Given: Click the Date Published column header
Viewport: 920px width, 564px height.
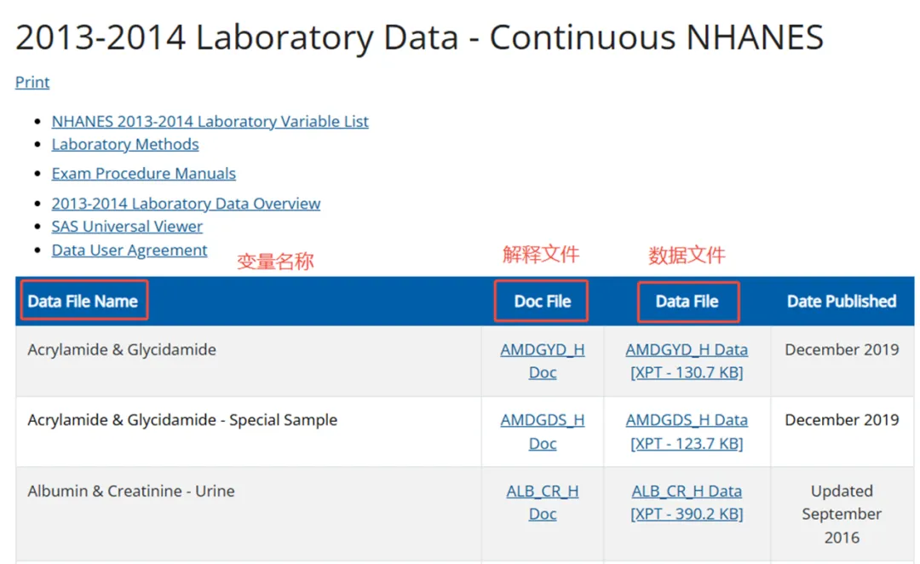Looking at the screenshot, I should tap(842, 301).
